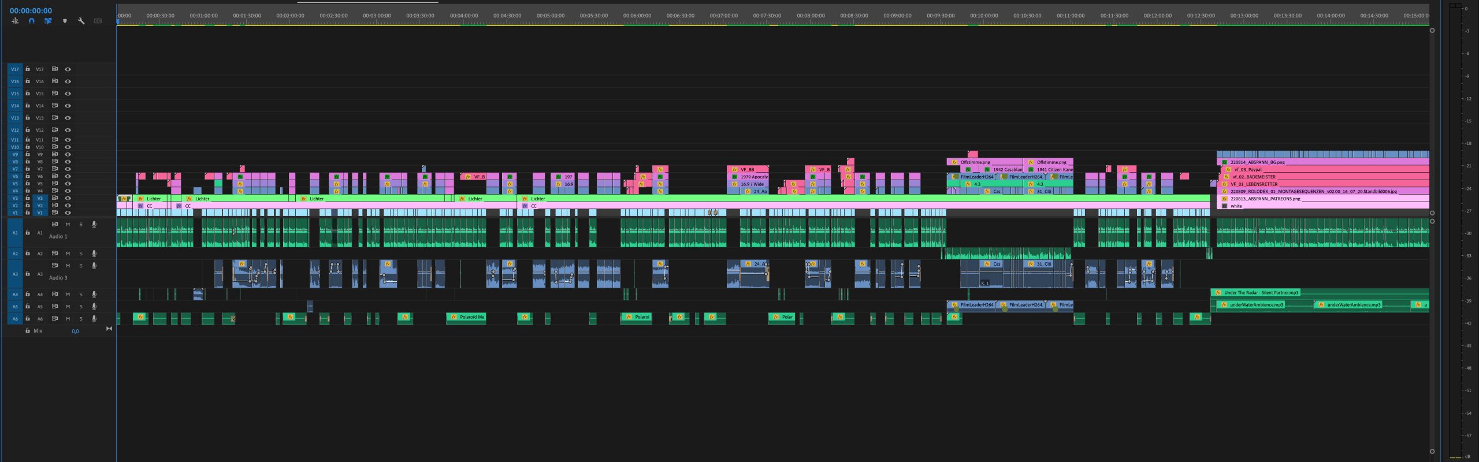This screenshot has height=462, width=1479.
Task: Toggle Linked Selection icon
Action: (48, 21)
